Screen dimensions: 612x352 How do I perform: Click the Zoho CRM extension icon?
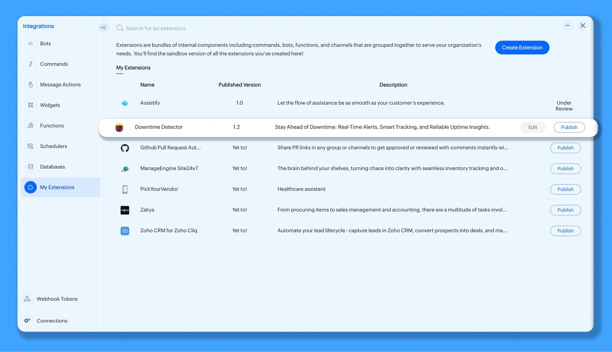pos(125,231)
